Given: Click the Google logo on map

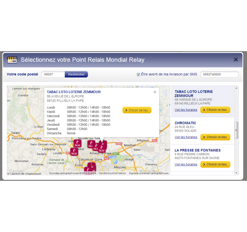Looking at the screenshot, I should [x=16, y=171].
